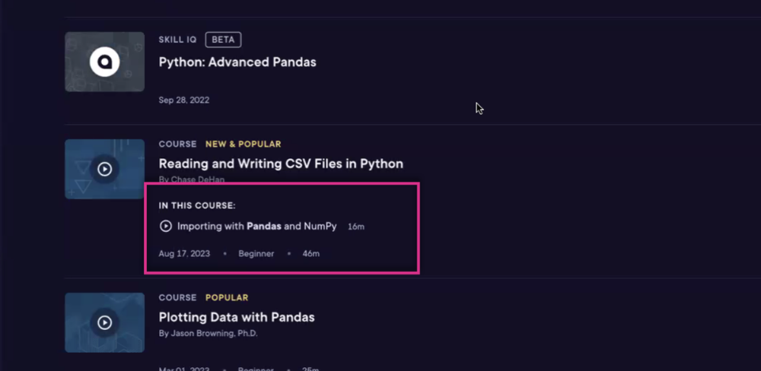Click the SKILL IQ label
This screenshot has height=371, width=761.
[x=177, y=40]
